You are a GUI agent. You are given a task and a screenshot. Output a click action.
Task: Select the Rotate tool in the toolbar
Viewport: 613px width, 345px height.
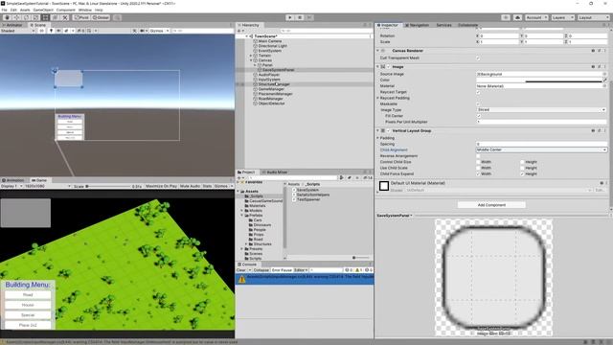pyautogui.click(x=26, y=17)
